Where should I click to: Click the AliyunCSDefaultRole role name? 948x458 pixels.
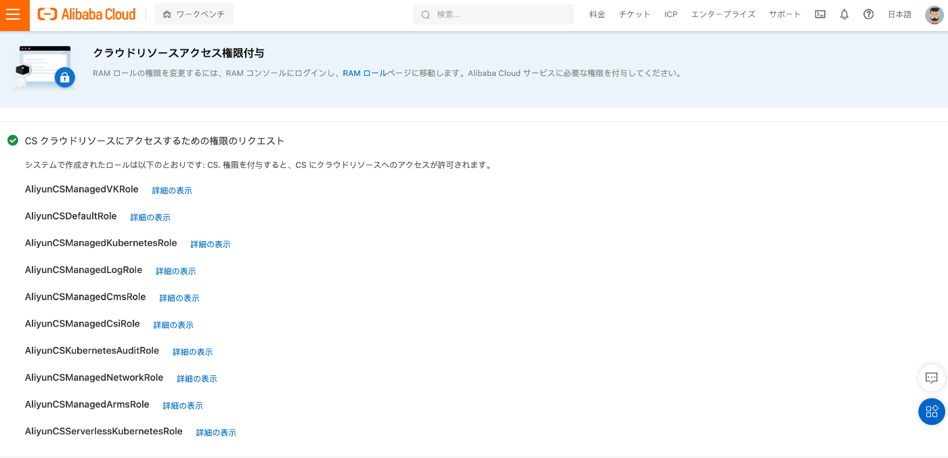point(70,216)
